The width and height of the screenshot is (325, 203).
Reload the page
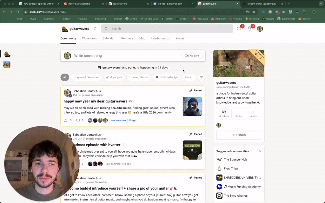[18, 12]
